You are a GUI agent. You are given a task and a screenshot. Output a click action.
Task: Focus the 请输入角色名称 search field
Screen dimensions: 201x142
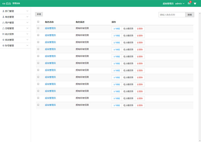172,15
